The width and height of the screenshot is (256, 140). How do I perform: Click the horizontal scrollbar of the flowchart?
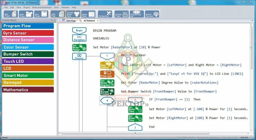coord(135,133)
